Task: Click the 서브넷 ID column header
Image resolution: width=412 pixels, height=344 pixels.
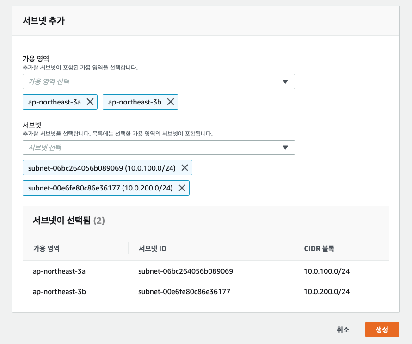Action: (x=153, y=248)
